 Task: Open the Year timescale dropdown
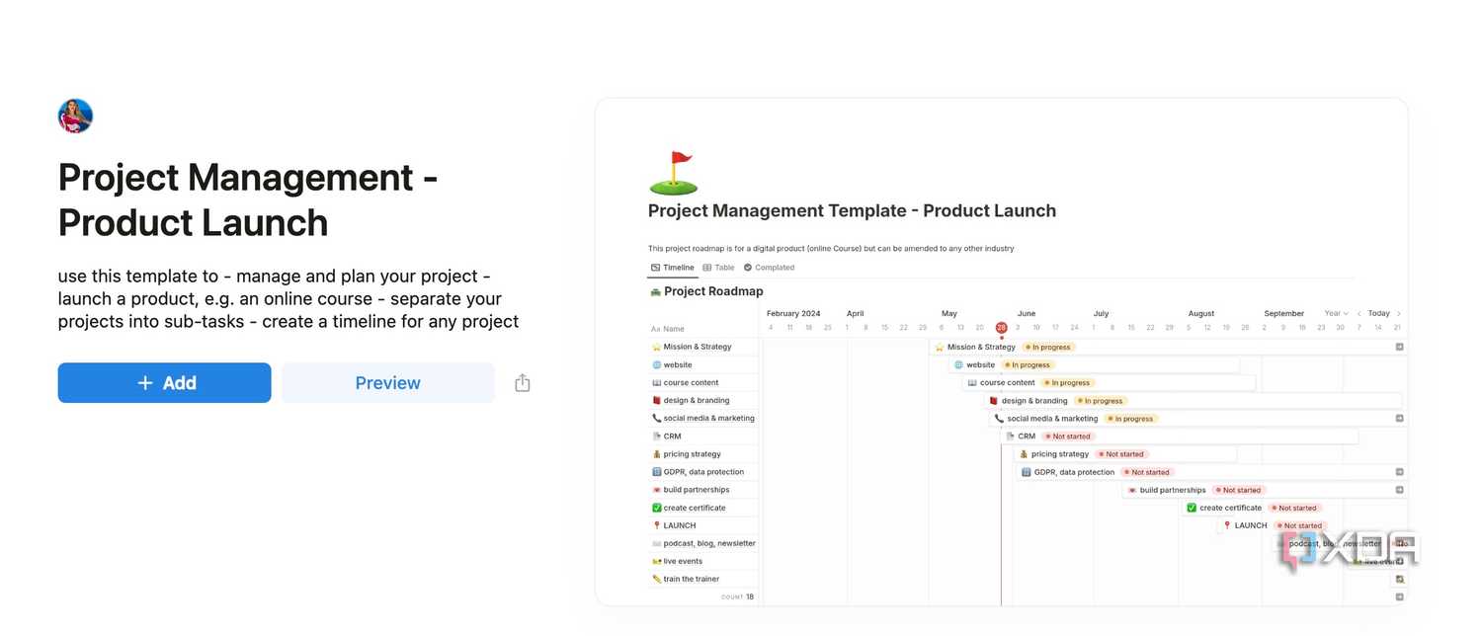(x=1336, y=313)
